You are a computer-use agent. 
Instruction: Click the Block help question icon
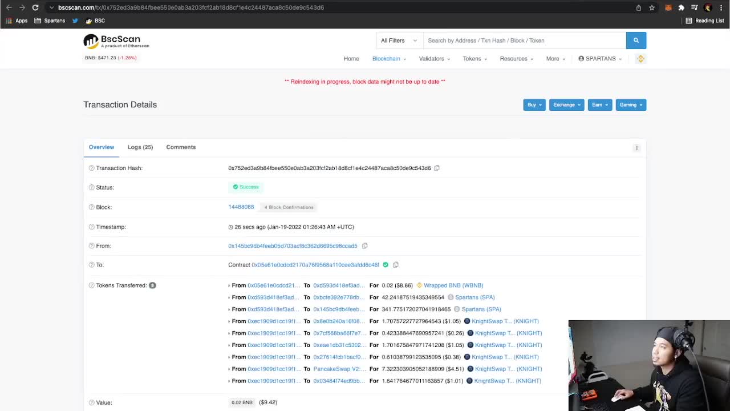tap(91, 207)
